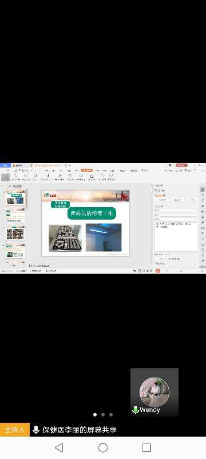Click the top icon in the right sidebar strip
This screenshot has width=206, height=459.
(203, 190)
